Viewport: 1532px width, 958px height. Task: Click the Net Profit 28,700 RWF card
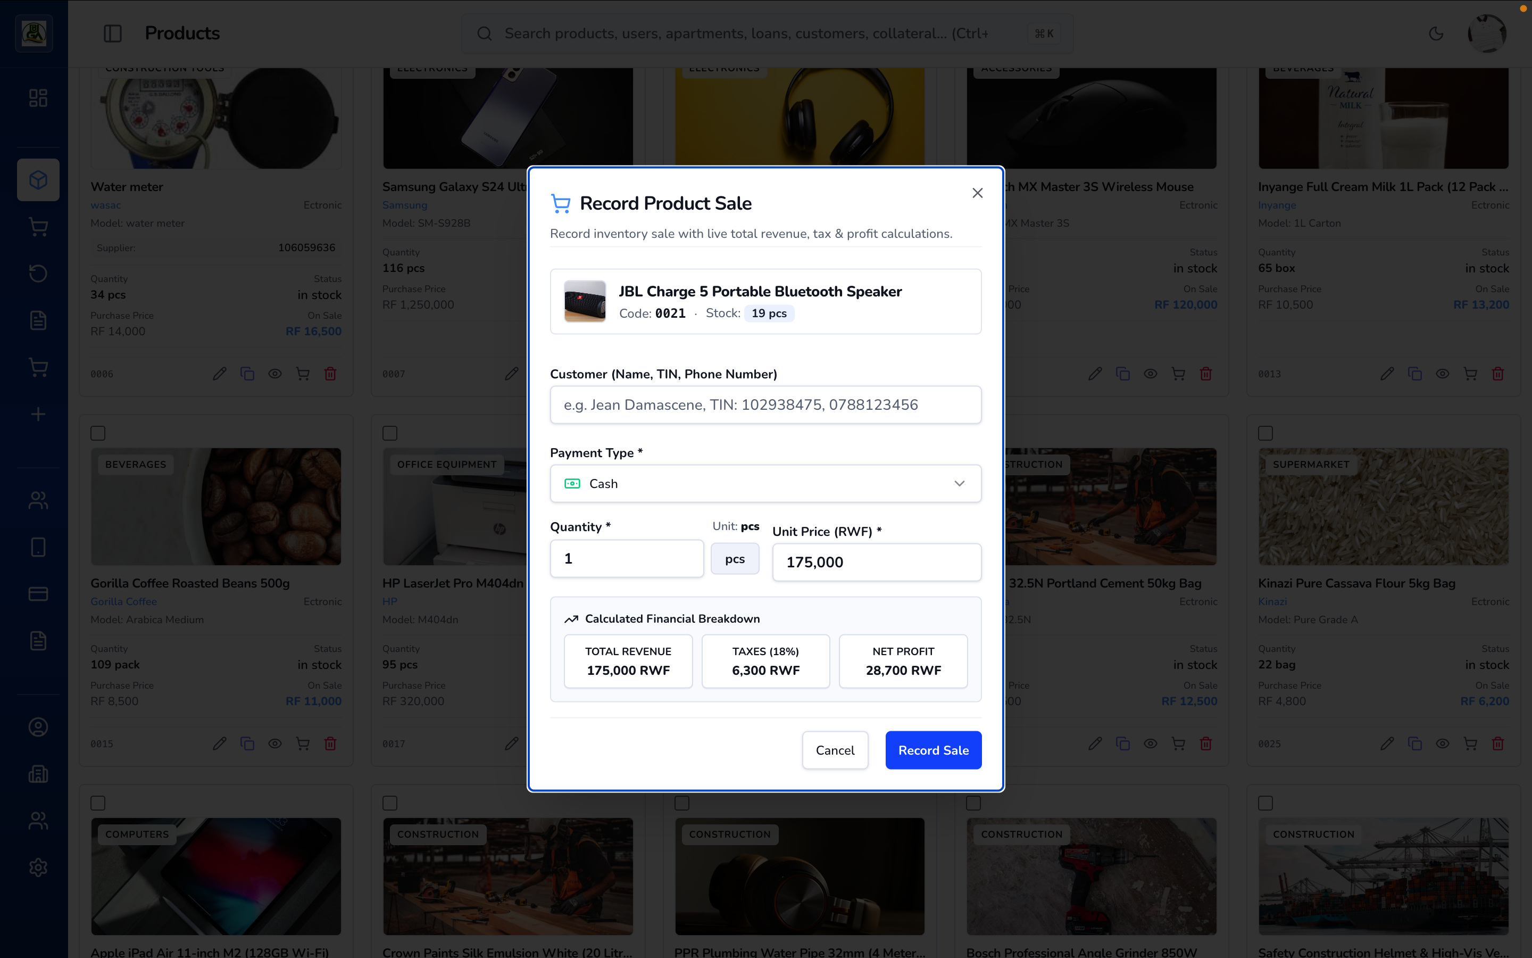tap(903, 661)
